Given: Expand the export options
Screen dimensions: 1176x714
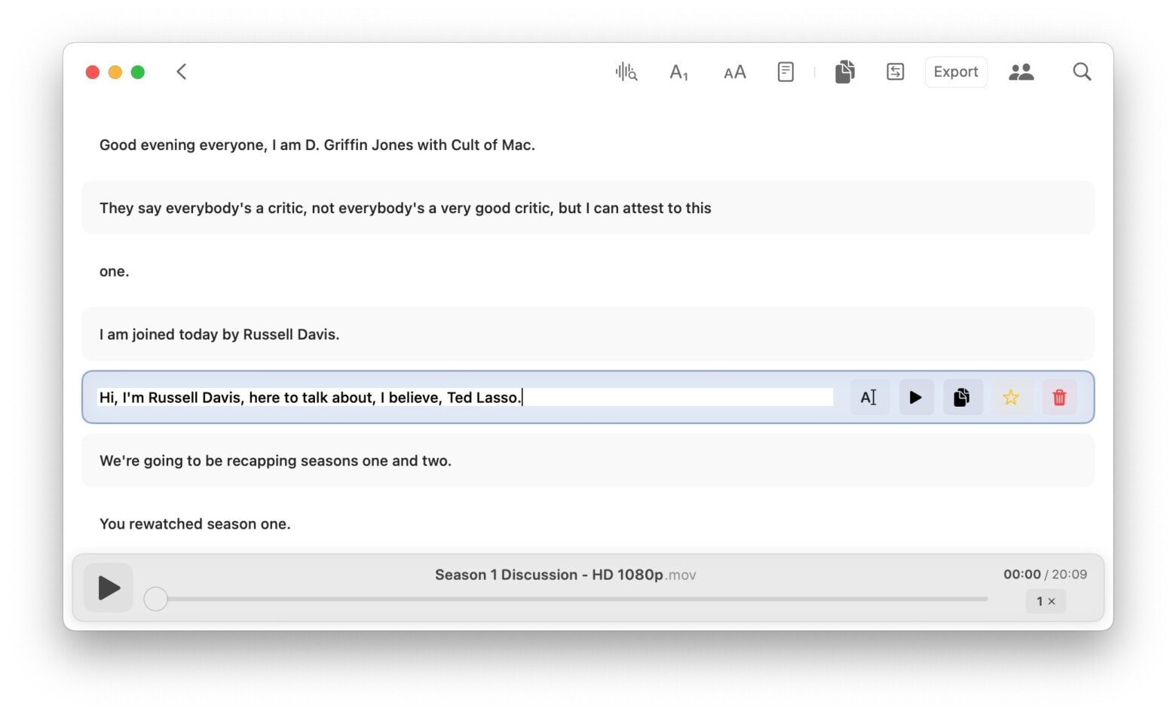Looking at the screenshot, I should 956,72.
